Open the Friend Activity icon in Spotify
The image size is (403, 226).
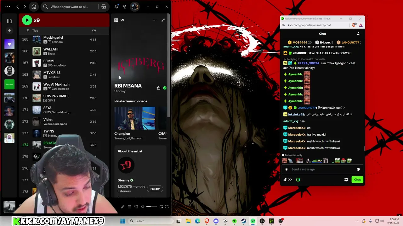point(125,7)
